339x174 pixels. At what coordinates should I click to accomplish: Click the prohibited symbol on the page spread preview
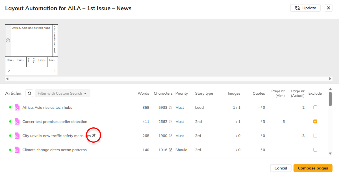(8, 40)
